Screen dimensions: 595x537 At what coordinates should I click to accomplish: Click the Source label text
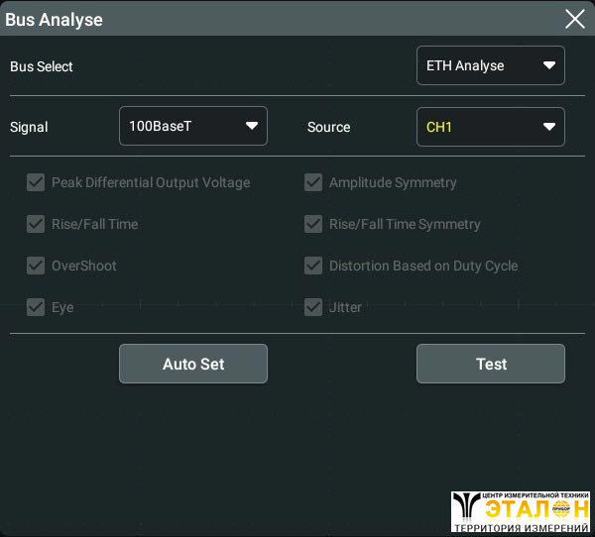point(328,127)
